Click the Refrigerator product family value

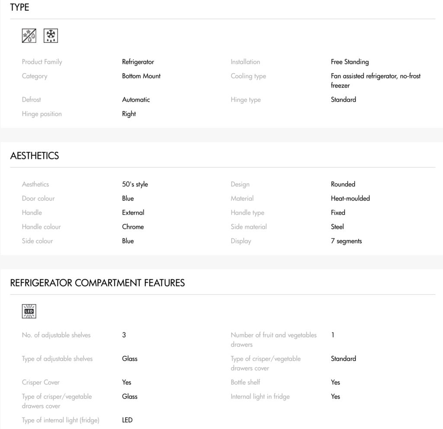pos(138,62)
